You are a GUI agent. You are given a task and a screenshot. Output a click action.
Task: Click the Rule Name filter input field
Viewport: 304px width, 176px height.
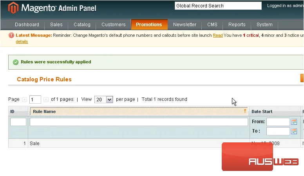[x=139, y=122]
